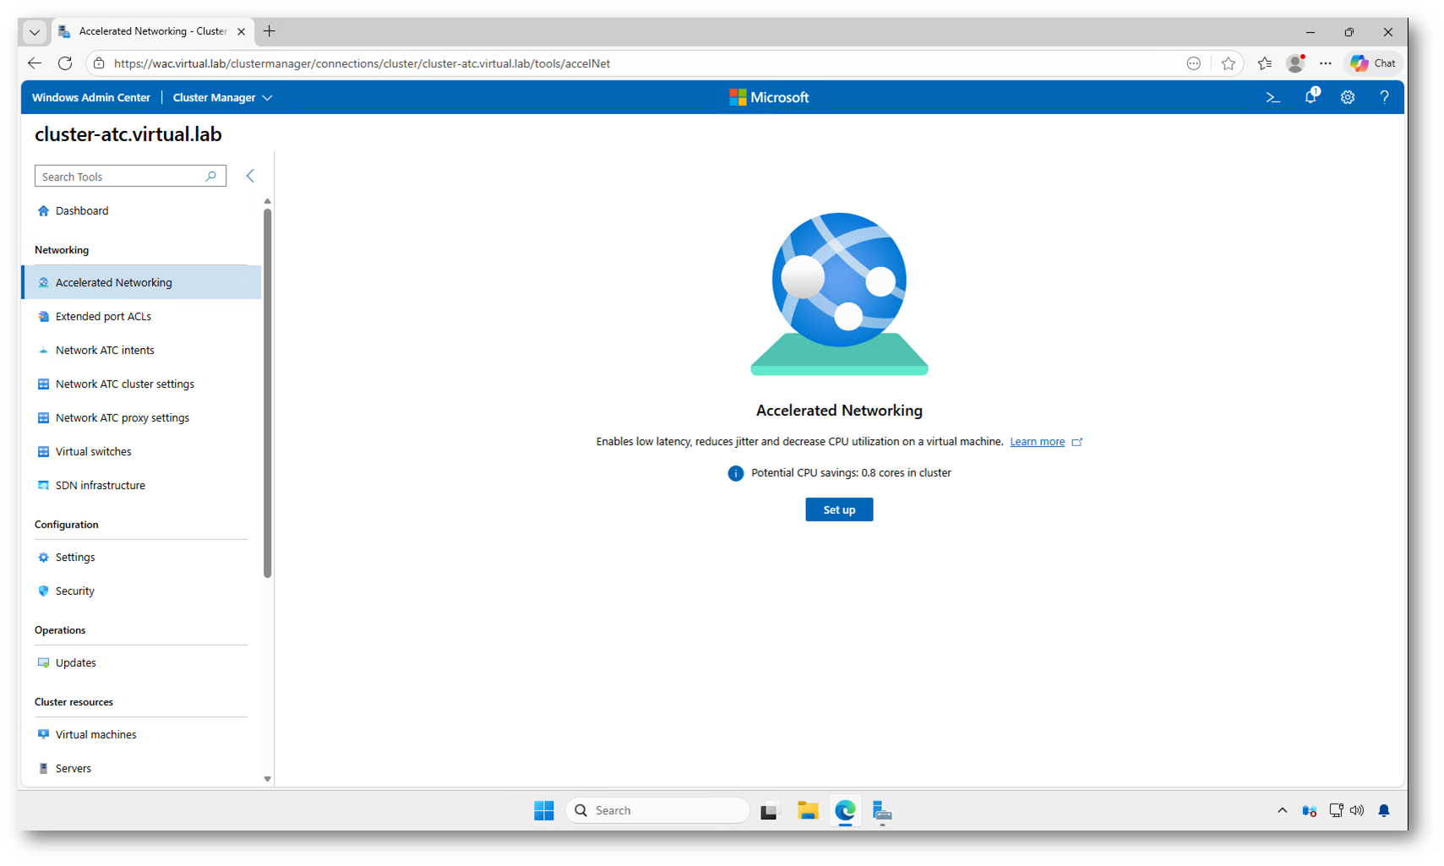Click the Settings gear icon in sidebar

(43, 557)
